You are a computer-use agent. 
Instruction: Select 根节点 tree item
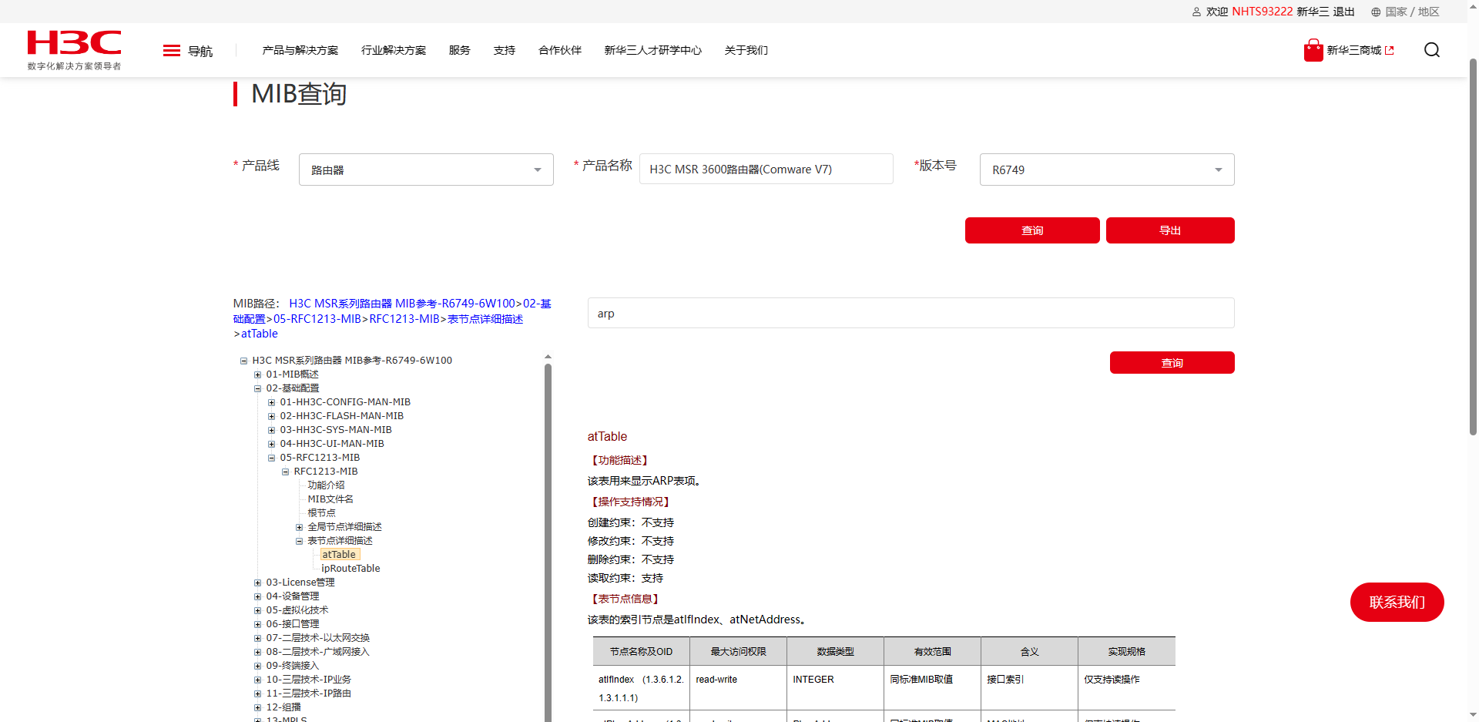point(321,513)
